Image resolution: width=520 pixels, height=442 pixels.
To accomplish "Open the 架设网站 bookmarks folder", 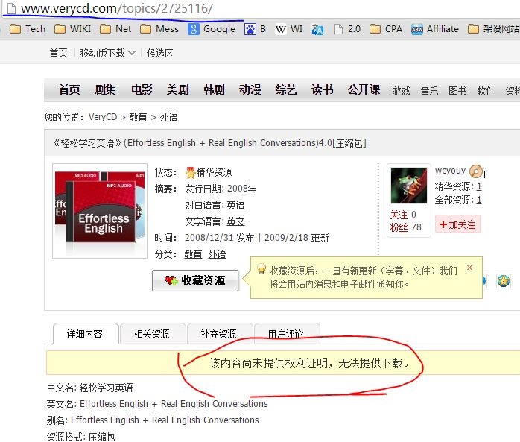I will [493, 29].
